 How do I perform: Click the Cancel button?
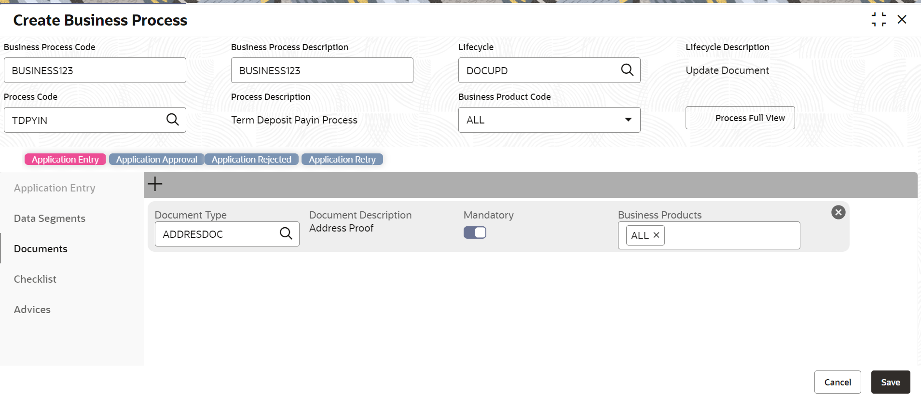coord(838,382)
